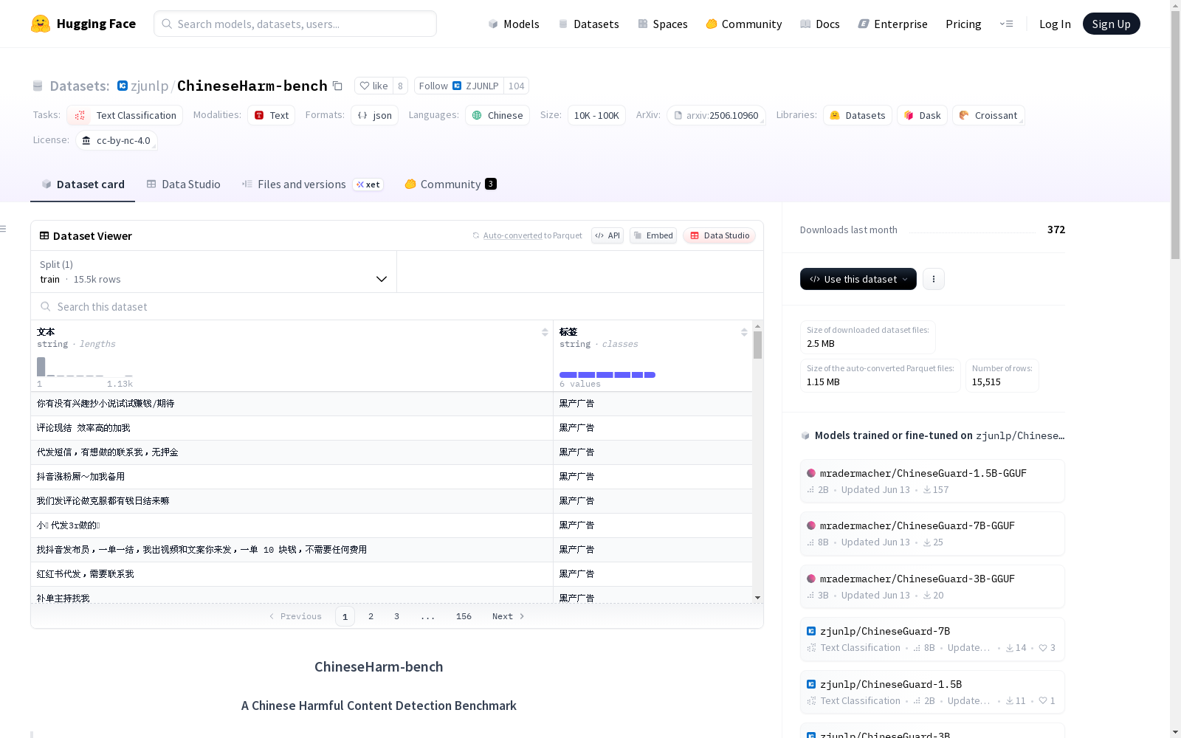Click the 文本 lengths histogram
1181x738 pixels.
click(85, 367)
